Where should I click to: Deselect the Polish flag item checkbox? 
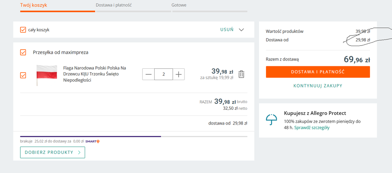coord(23,75)
